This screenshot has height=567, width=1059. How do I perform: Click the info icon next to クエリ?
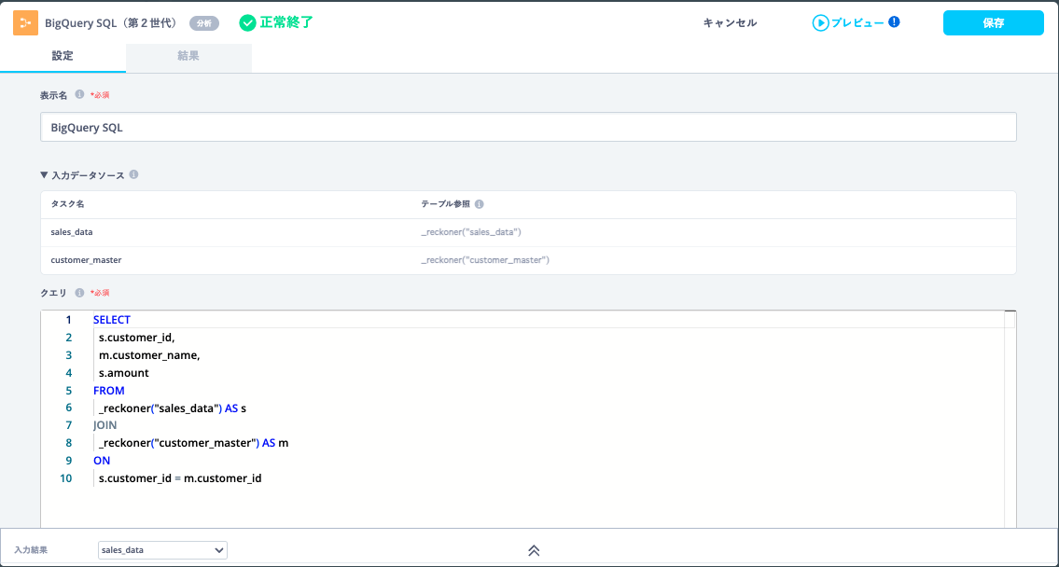coord(79,293)
